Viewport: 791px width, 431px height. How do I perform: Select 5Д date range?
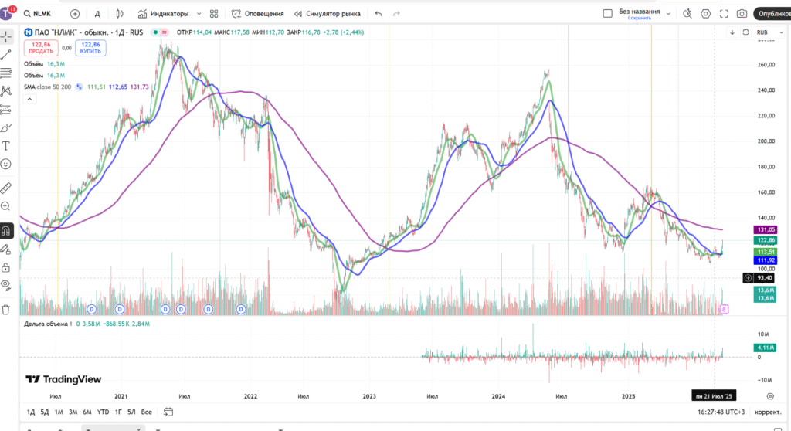pos(44,412)
